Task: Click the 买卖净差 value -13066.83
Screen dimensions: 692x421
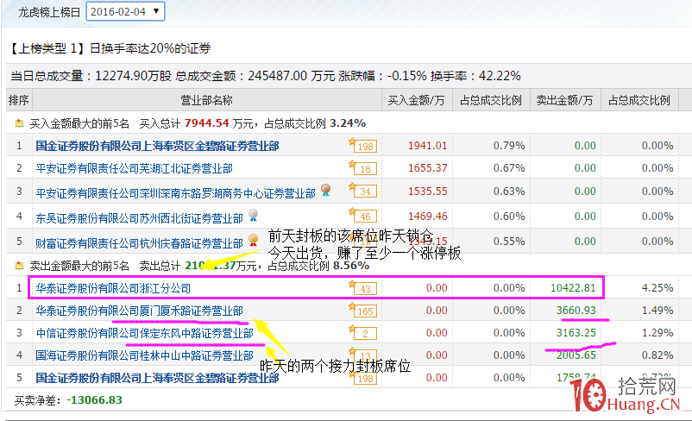Action: pos(94,400)
